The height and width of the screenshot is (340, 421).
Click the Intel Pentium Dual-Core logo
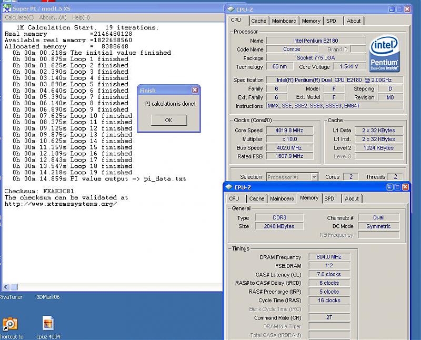coord(385,53)
